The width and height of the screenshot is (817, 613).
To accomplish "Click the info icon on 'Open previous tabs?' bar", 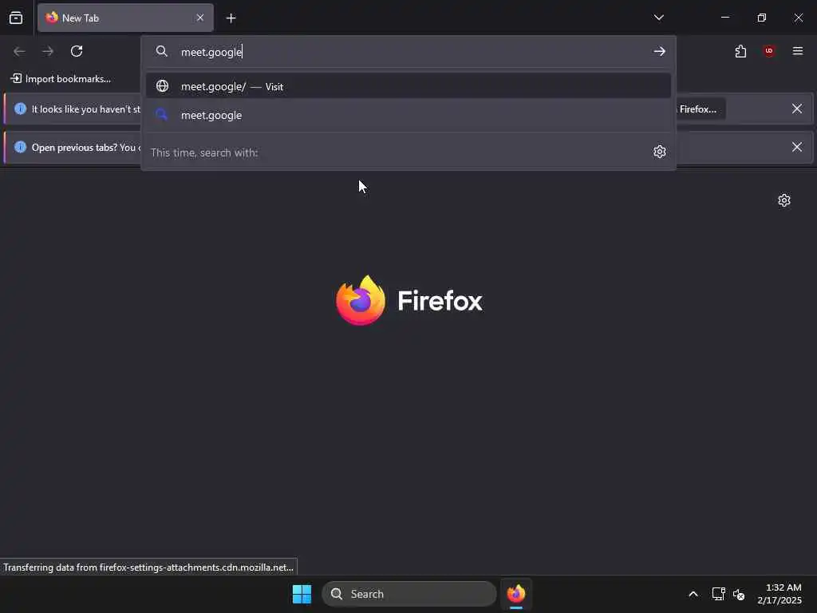I will (x=20, y=147).
